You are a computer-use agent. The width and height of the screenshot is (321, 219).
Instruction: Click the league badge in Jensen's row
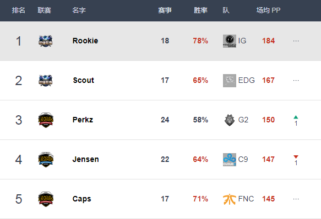tap(46, 160)
